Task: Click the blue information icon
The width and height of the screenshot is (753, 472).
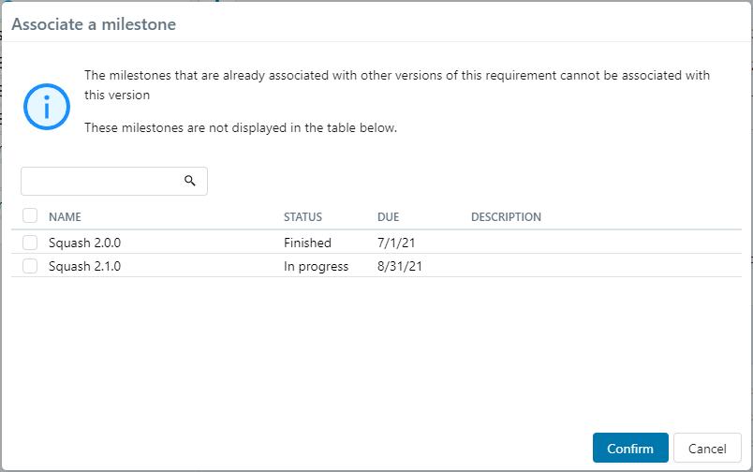Action: (x=47, y=106)
